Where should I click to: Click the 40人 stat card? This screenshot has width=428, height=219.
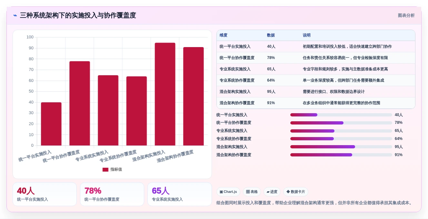coord(45,194)
